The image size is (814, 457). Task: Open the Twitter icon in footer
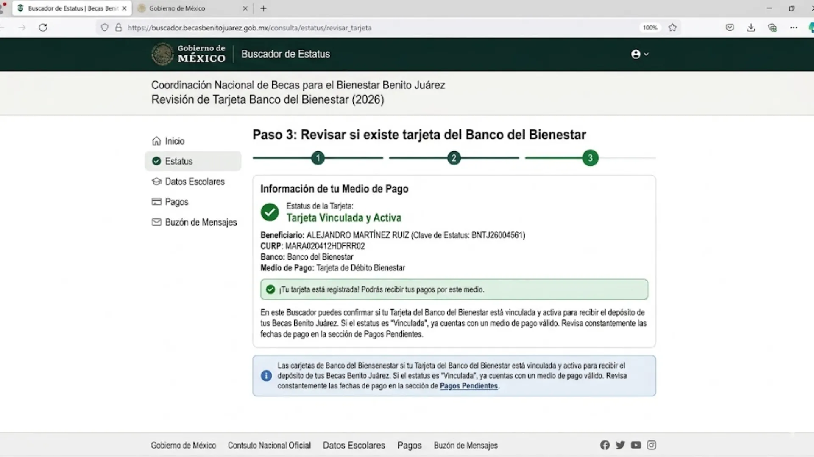pyautogui.click(x=620, y=445)
